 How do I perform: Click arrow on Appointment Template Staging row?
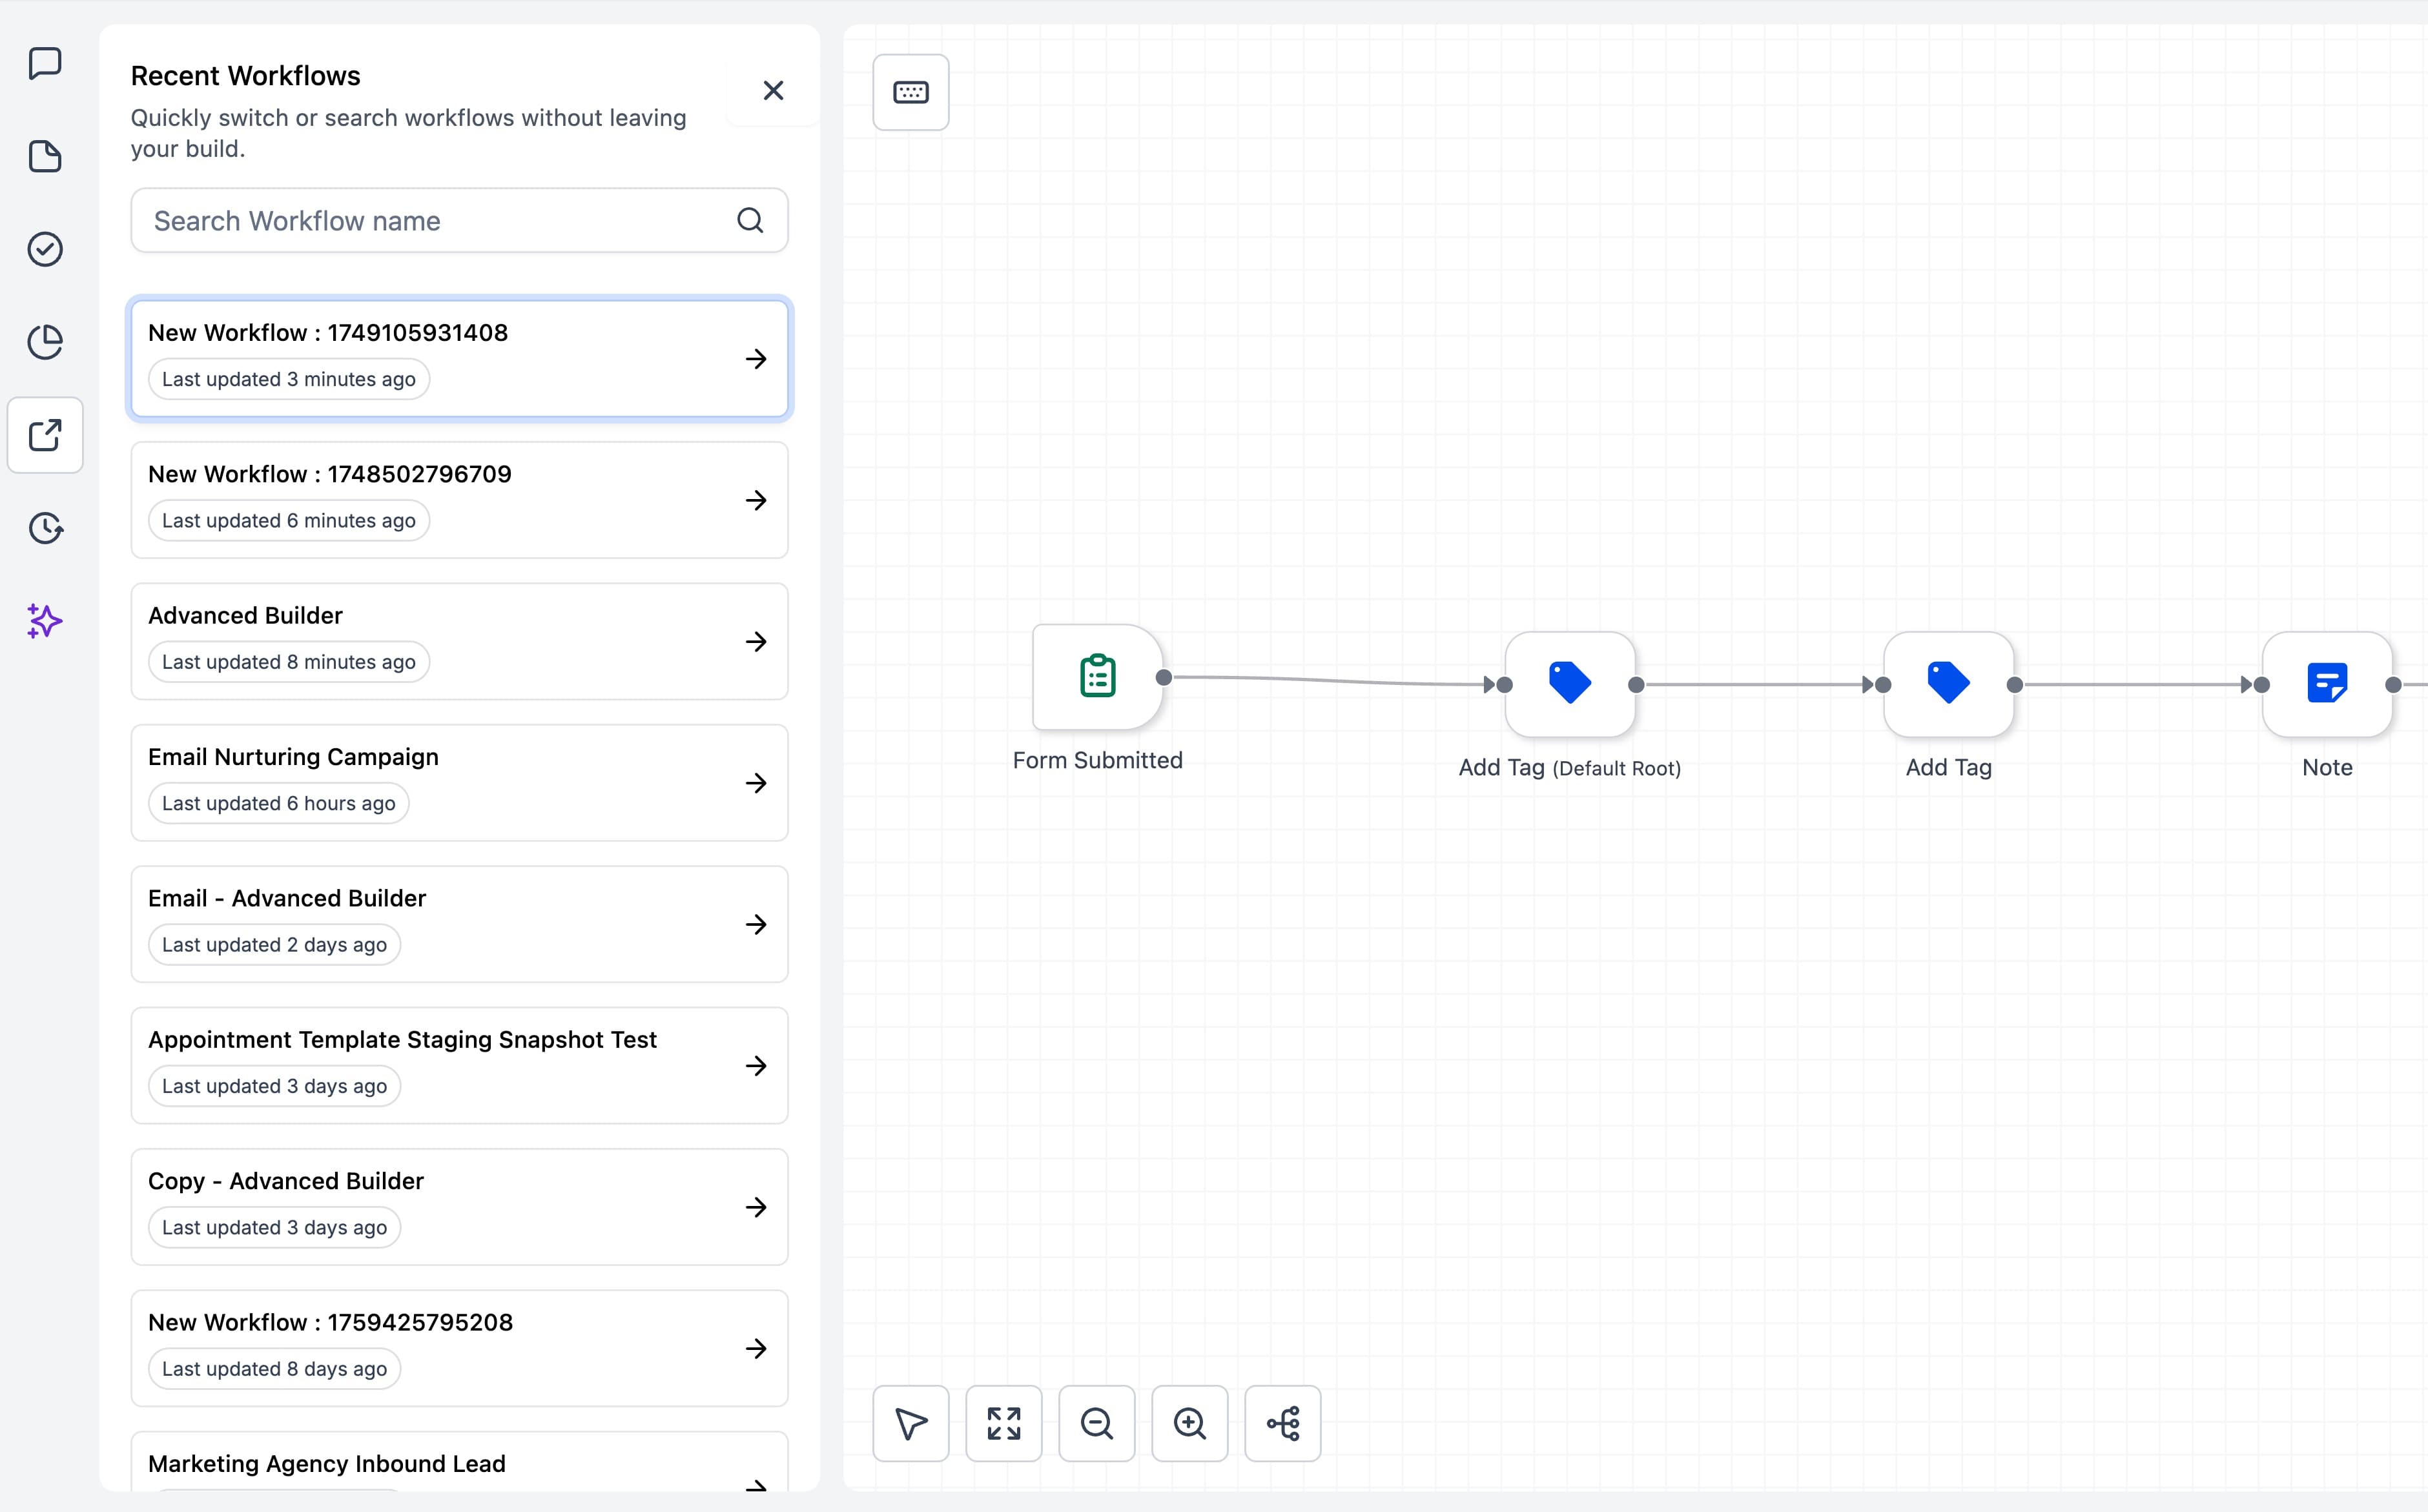click(x=756, y=1066)
